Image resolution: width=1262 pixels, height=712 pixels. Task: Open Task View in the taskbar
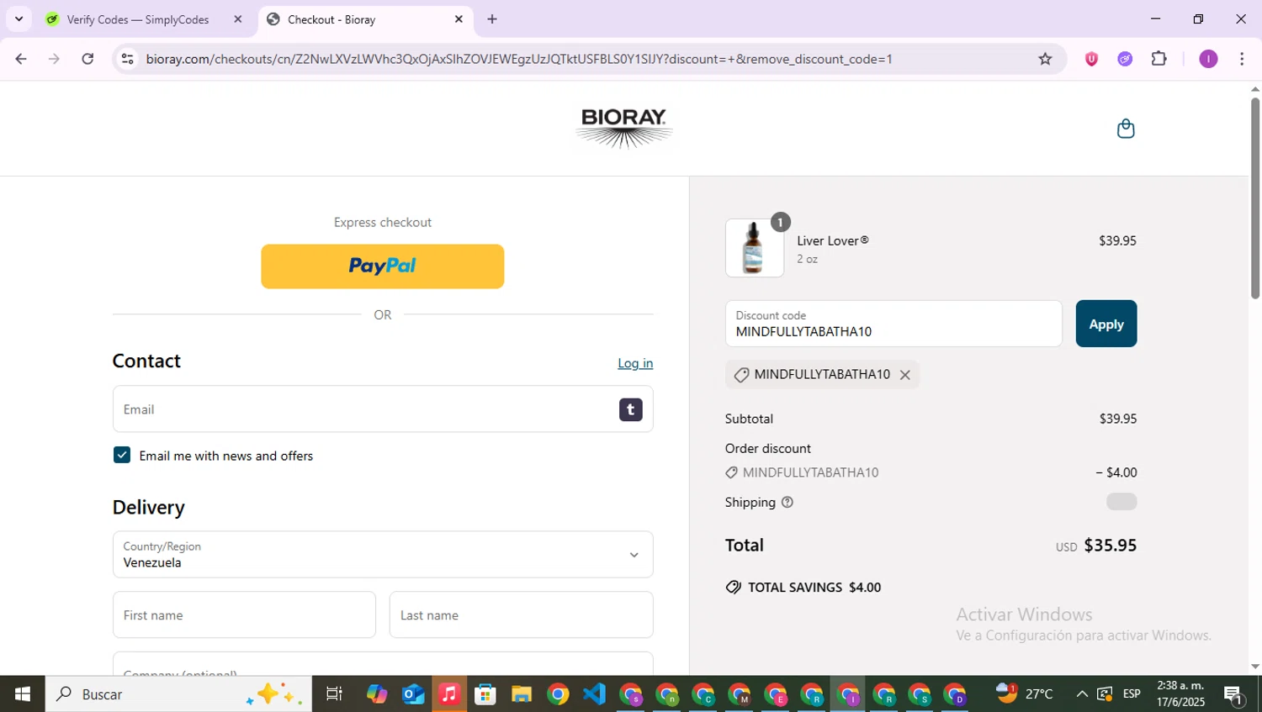[x=334, y=694]
